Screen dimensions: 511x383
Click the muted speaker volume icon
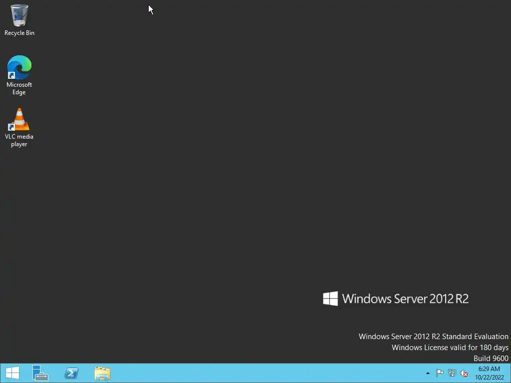pos(464,373)
